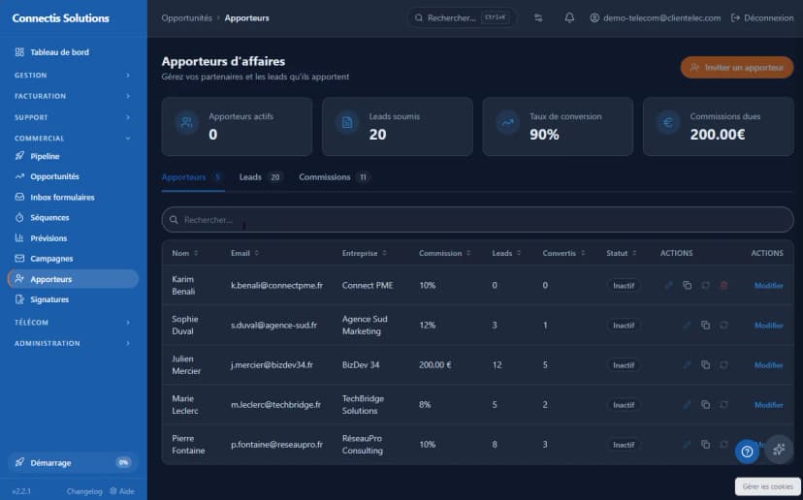Screen dimensions: 803x500
Task: Click refresh icon in Marie Leclerc row
Action: [723, 405]
